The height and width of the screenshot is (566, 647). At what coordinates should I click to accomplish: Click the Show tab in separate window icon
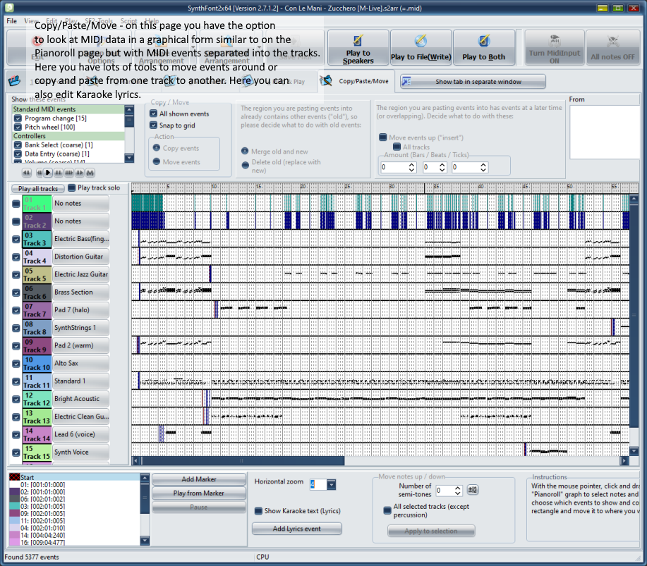406,81
